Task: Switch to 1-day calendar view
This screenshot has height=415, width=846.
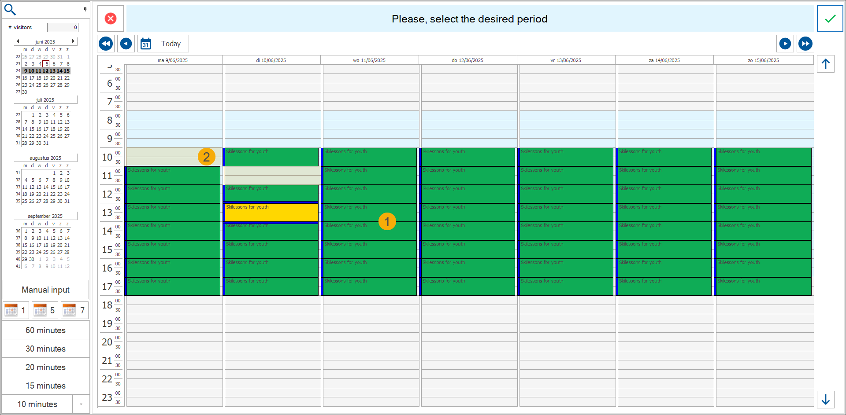Action: 16,310
